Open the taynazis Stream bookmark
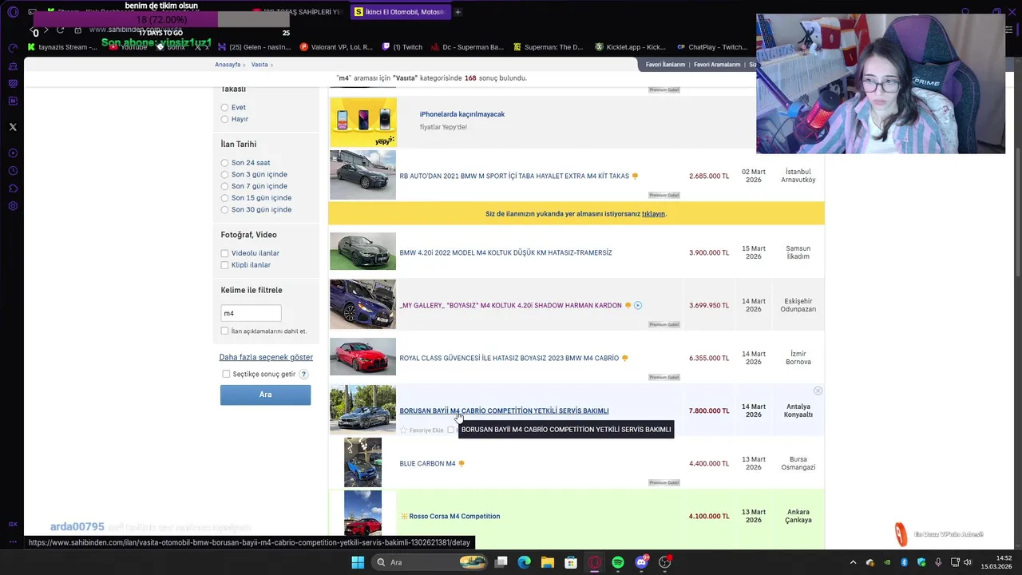Image resolution: width=1022 pixels, height=575 pixels. 62,47
